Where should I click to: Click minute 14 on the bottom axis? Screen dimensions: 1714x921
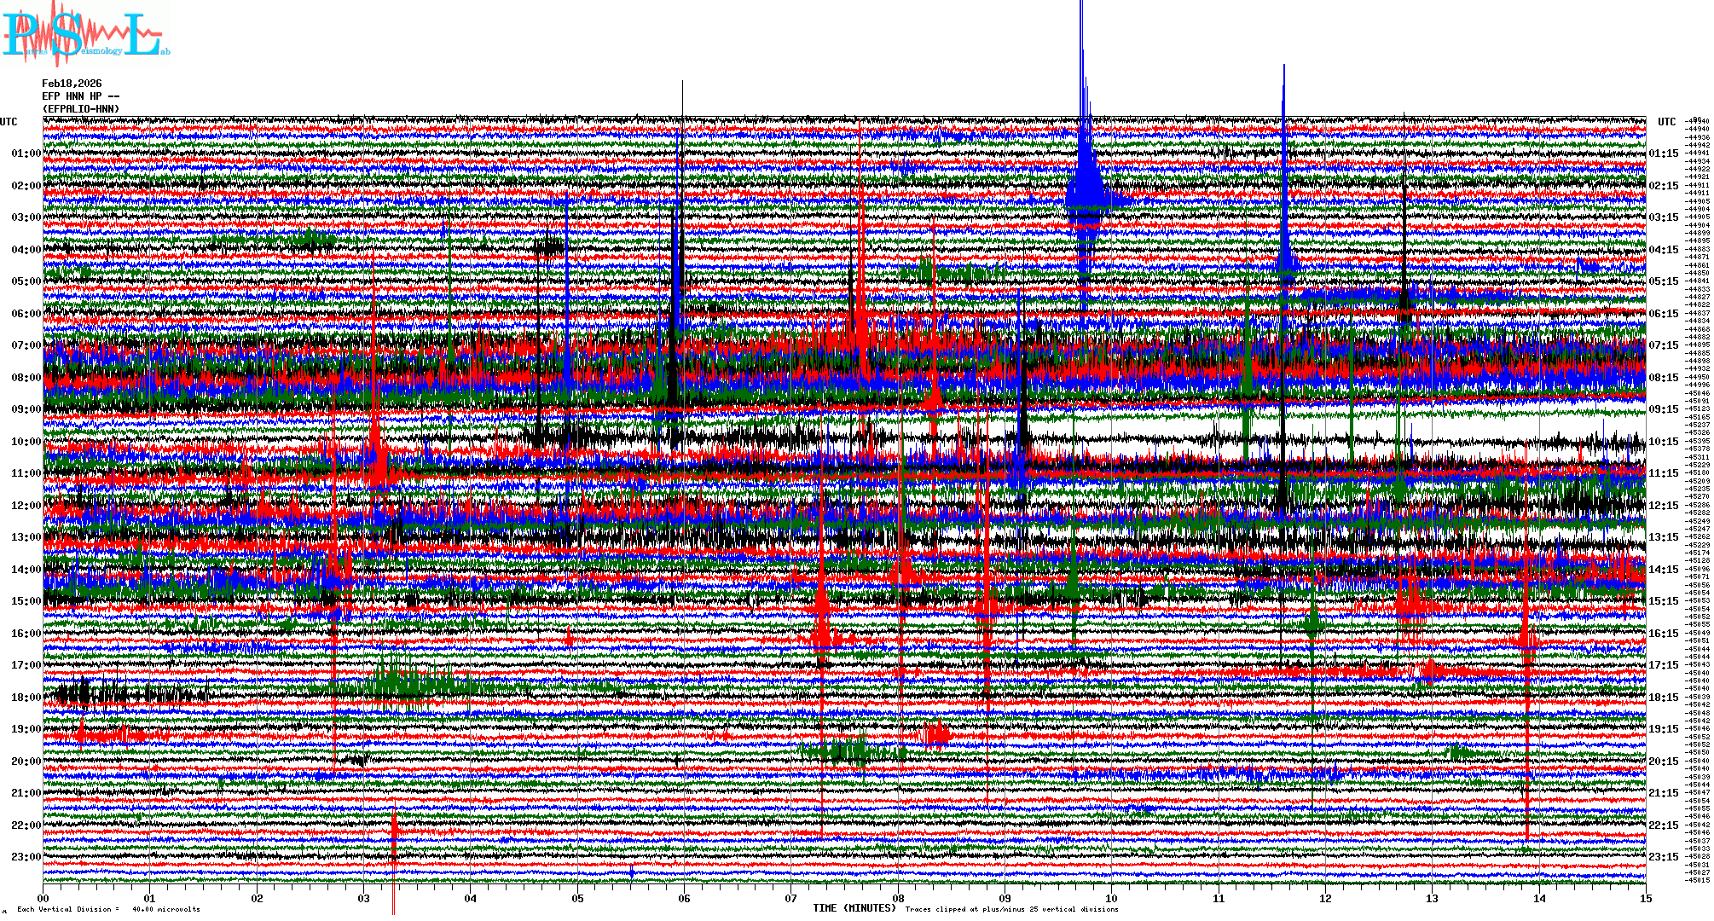click(x=1539, y=899)
